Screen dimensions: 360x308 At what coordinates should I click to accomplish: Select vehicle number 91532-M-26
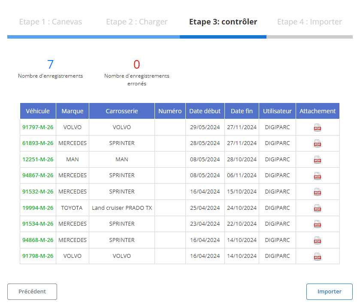point(38,192)
